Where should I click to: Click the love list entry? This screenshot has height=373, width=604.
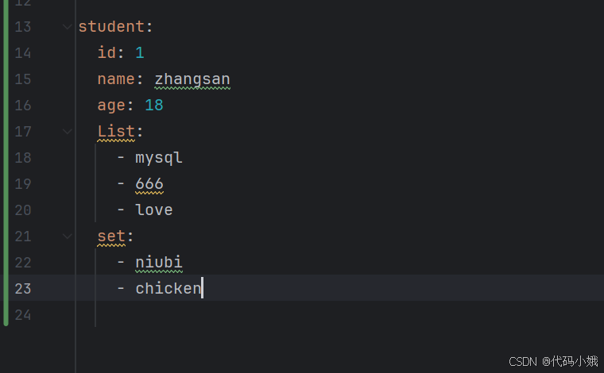click(154, 210)
